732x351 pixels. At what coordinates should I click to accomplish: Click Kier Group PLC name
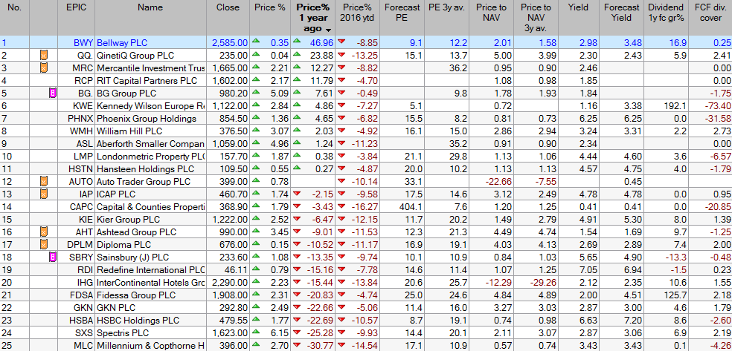coord(128,219)
